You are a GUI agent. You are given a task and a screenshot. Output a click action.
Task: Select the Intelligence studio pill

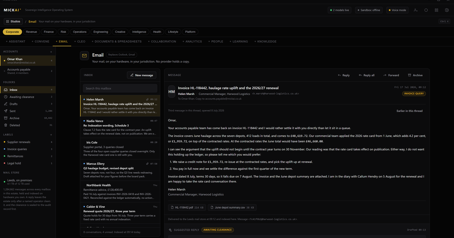pos(139,32)
